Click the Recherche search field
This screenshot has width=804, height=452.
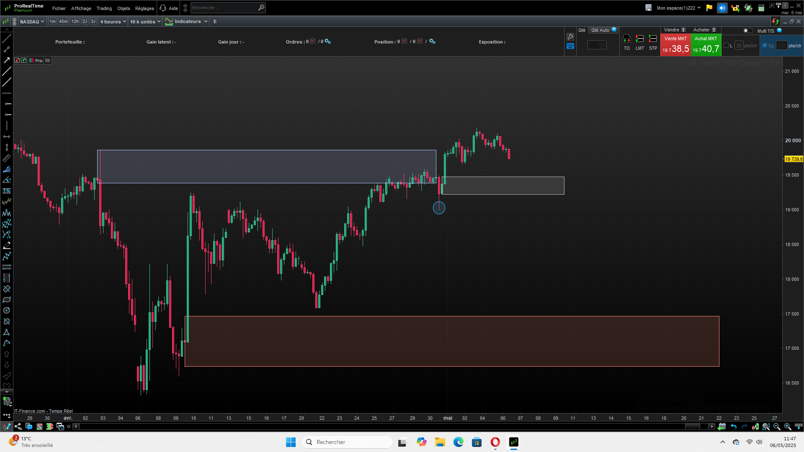point(224,8)
